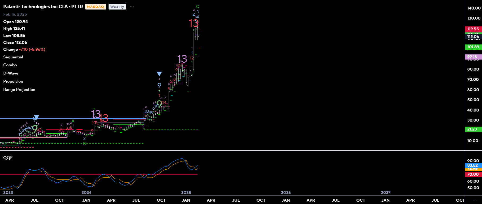Expand the QQE indicator pane label

pyautogui.click(x=8, y=158)
